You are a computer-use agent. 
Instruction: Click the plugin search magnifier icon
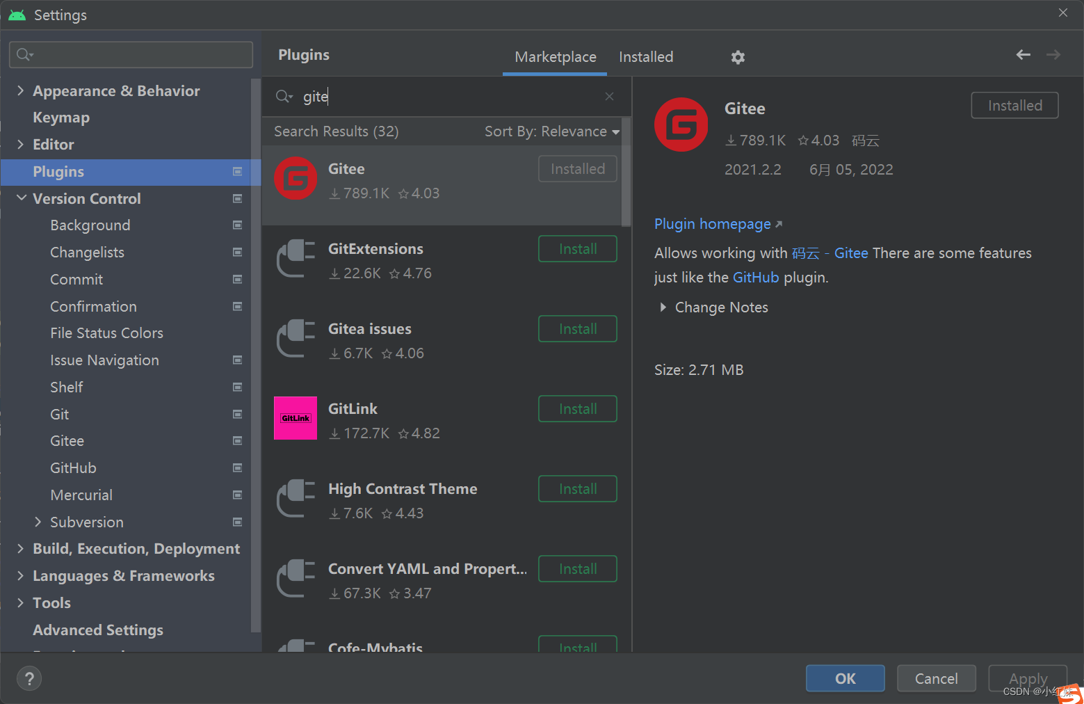point(284,96)
